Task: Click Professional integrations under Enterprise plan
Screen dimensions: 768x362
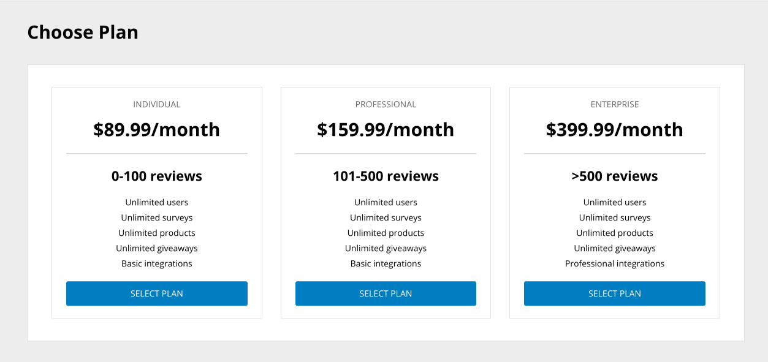Action: (x=614, y=263)
